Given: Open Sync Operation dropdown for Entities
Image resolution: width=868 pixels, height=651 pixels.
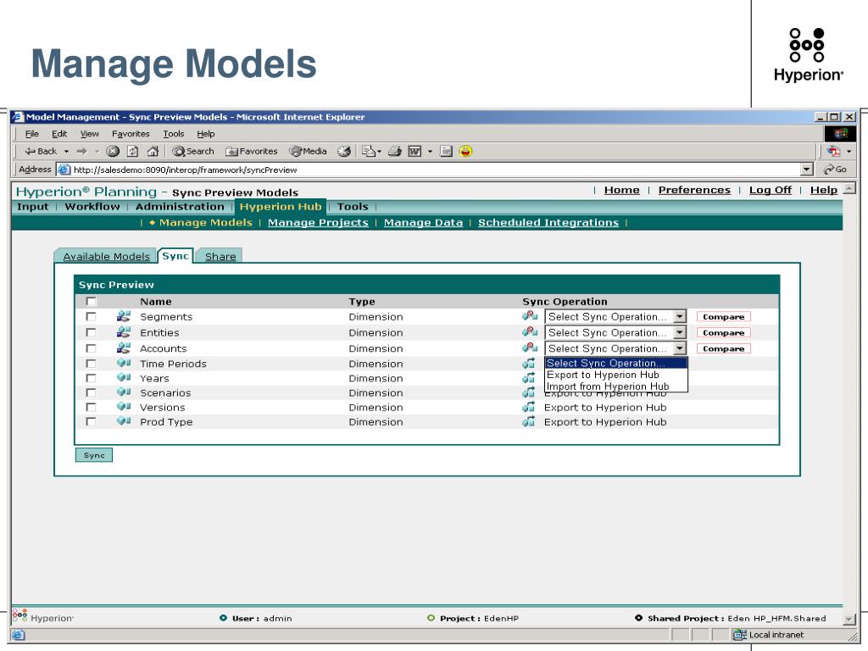Looking at the screenshot, I should coord(615,332).
